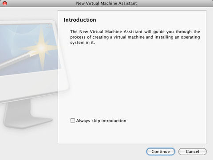Click the middle line starting with "process"
The width and height of the screenshot is (213, 160).
click(x=135, y=37)
